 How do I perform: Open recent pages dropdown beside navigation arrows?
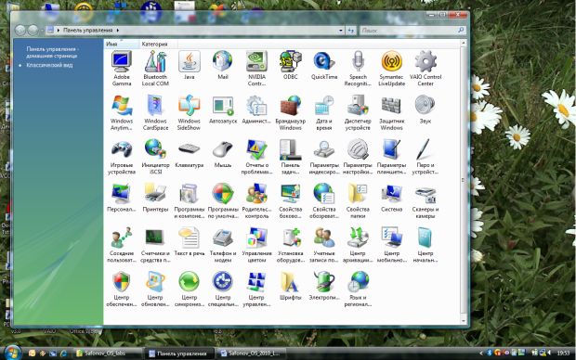coord(42,30)
